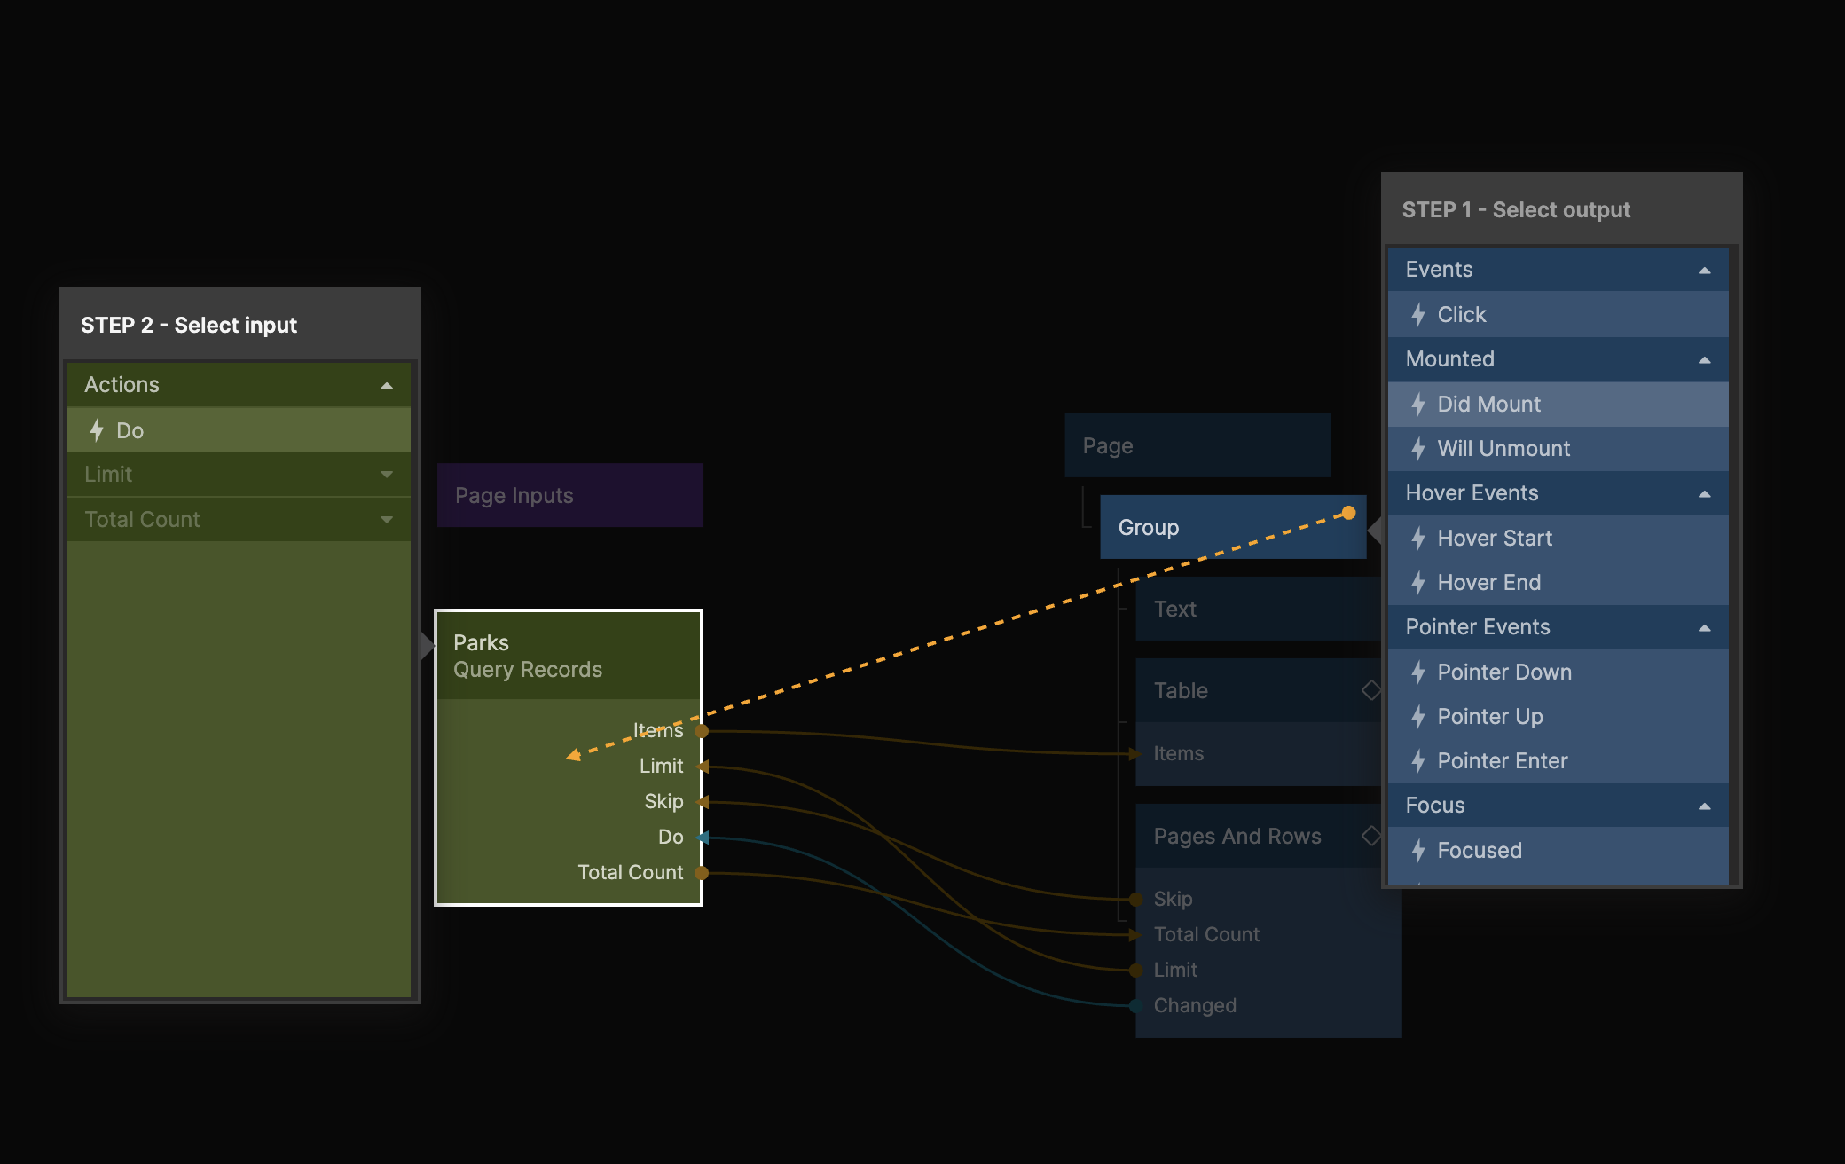The height and width of the screenshot is (1164, 1845).
Task: Click the diamond icon on Table node
Action: point(1370,689)
